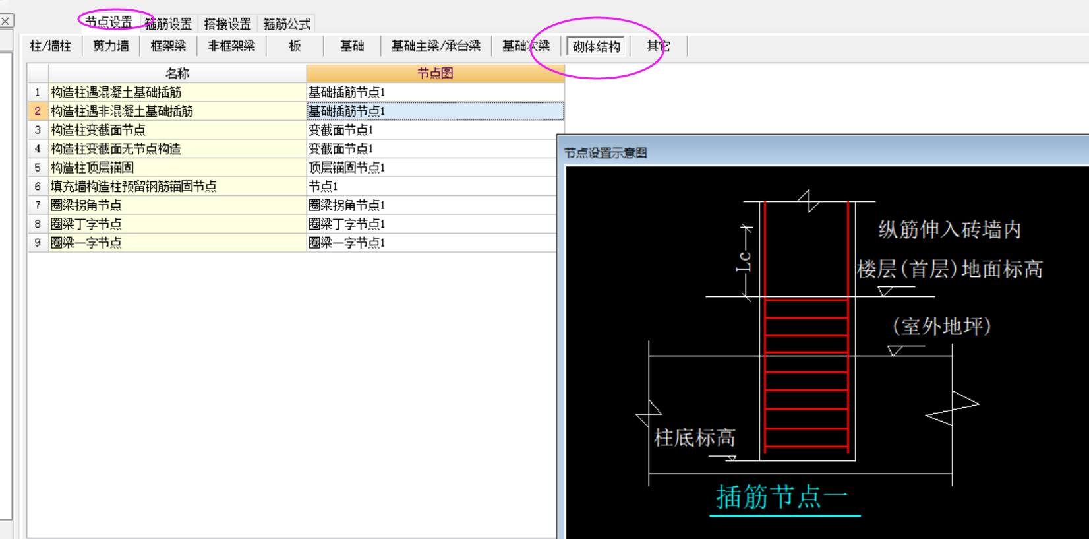This screenshot has width=1089, height=539.
Task: Select the 柱/墙柱 category tab
Action: click(x=51, y=46)
